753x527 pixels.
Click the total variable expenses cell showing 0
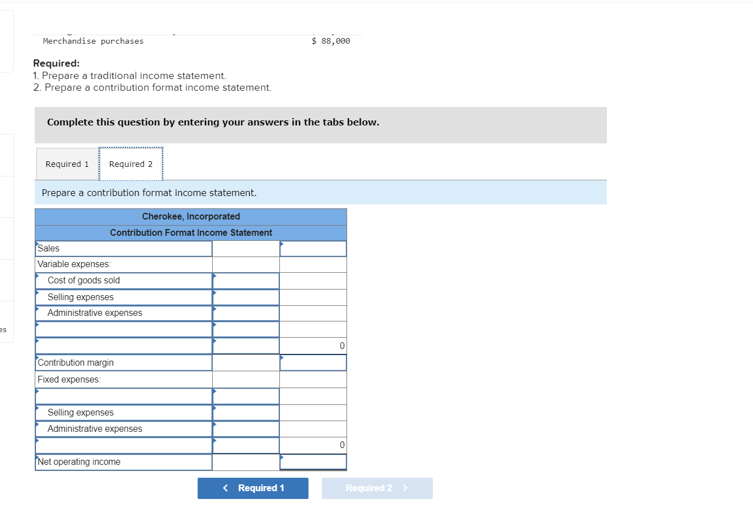[313, 346]
